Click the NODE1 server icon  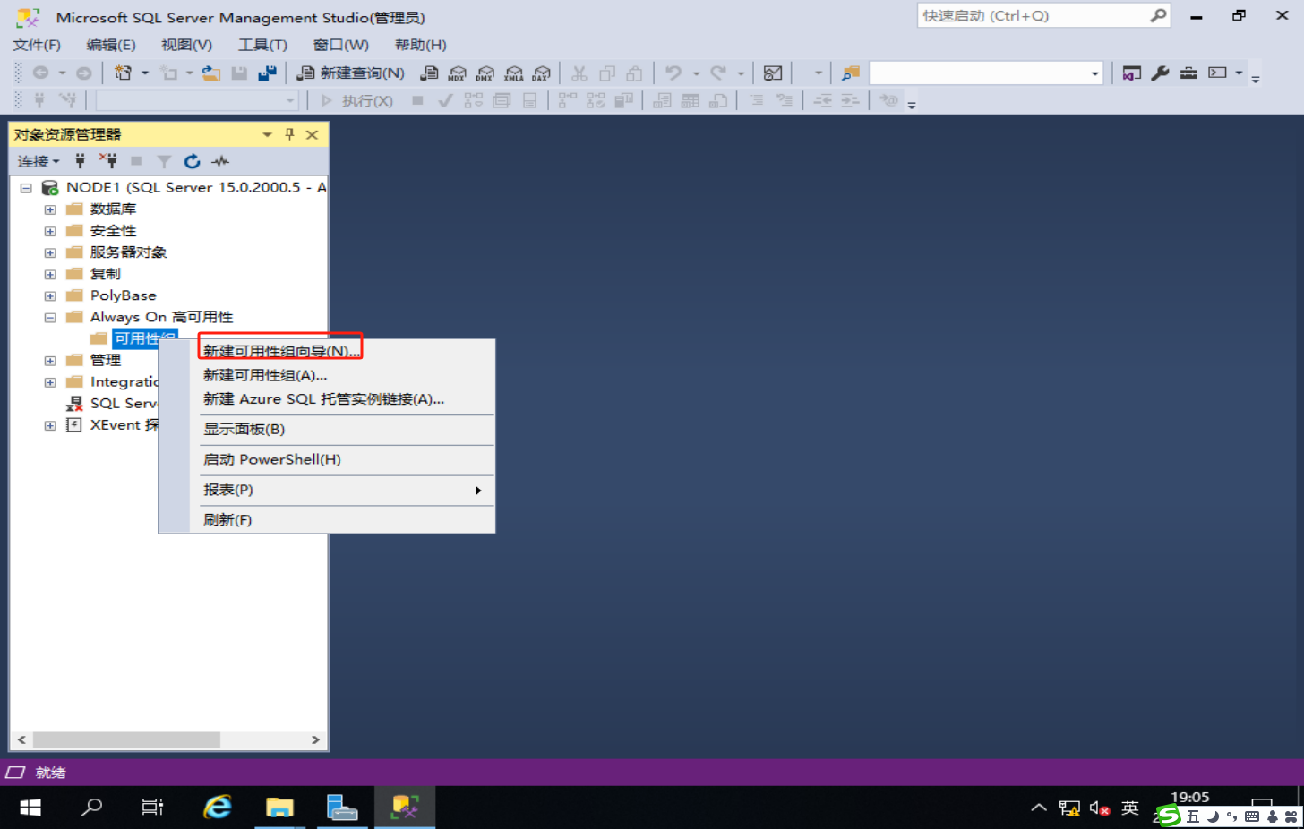(50, 188)
